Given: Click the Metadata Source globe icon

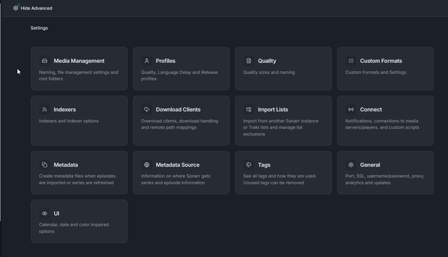Looking at the screenshot, I should [147, 165].
